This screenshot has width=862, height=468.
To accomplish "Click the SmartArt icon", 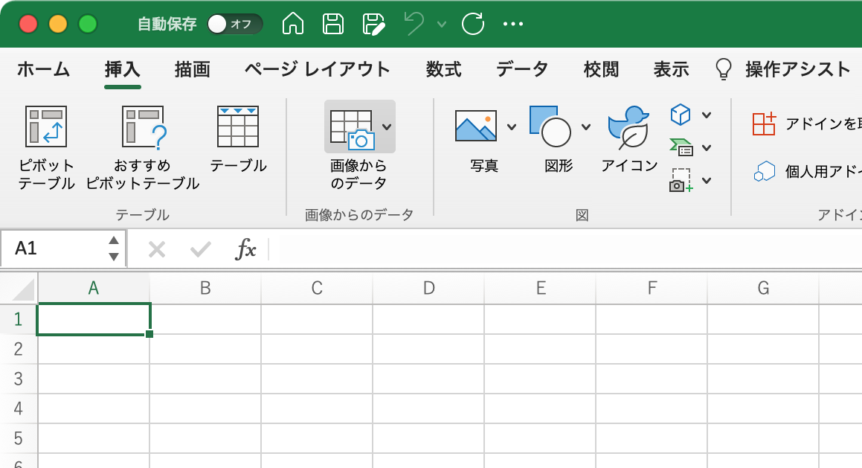I will click(x=681, y=147).
